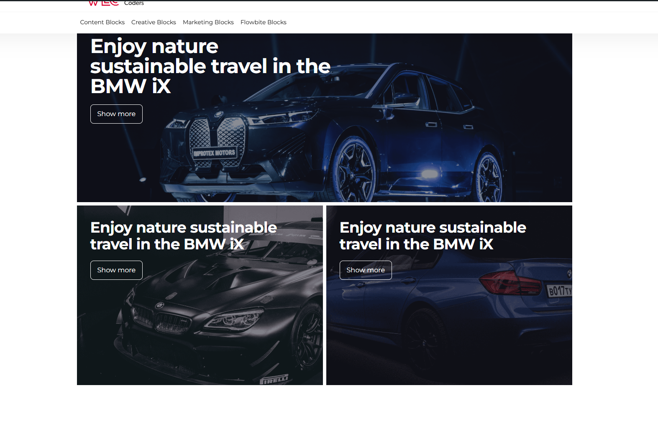
Task: Select the black BMW race car image
Action: pos(200,295)
